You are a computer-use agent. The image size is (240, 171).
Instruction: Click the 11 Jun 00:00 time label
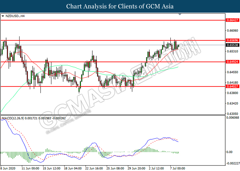[30, 168]
